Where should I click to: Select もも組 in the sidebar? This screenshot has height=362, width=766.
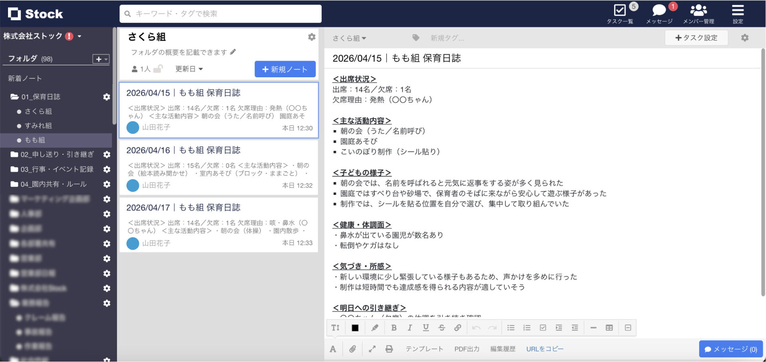click(x=36, y=140)
